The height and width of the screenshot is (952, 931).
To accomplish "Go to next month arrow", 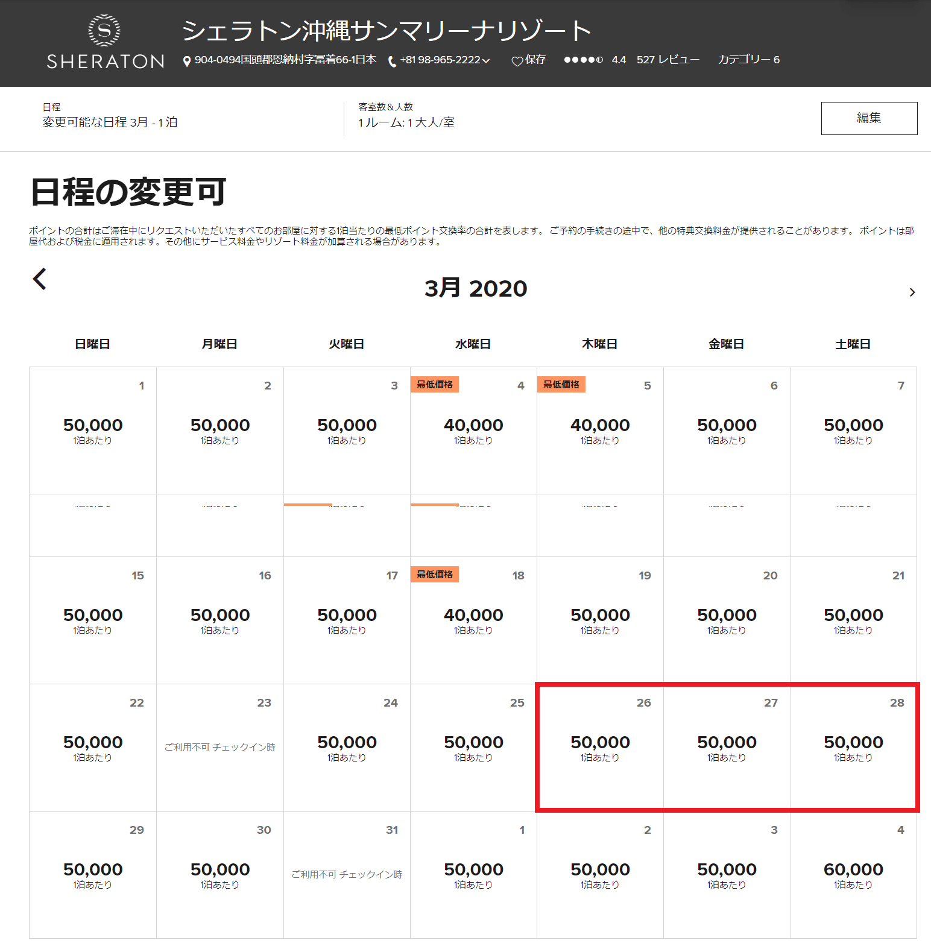I will pos(912,292).
